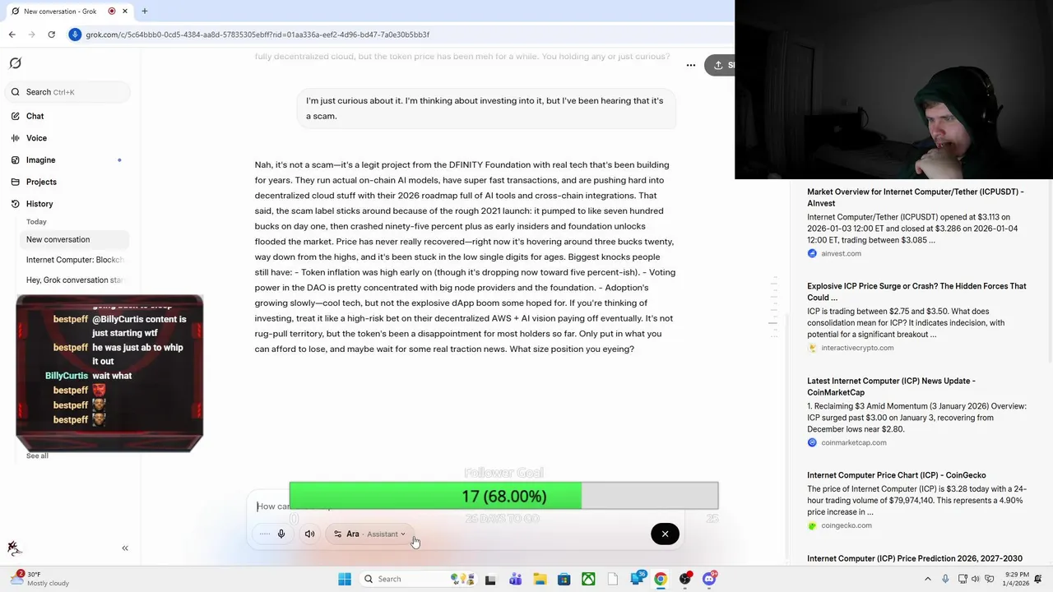
Task: Open 'Explosive ICP Price Surge or Crash' result
Action: [x=916, y=292]
